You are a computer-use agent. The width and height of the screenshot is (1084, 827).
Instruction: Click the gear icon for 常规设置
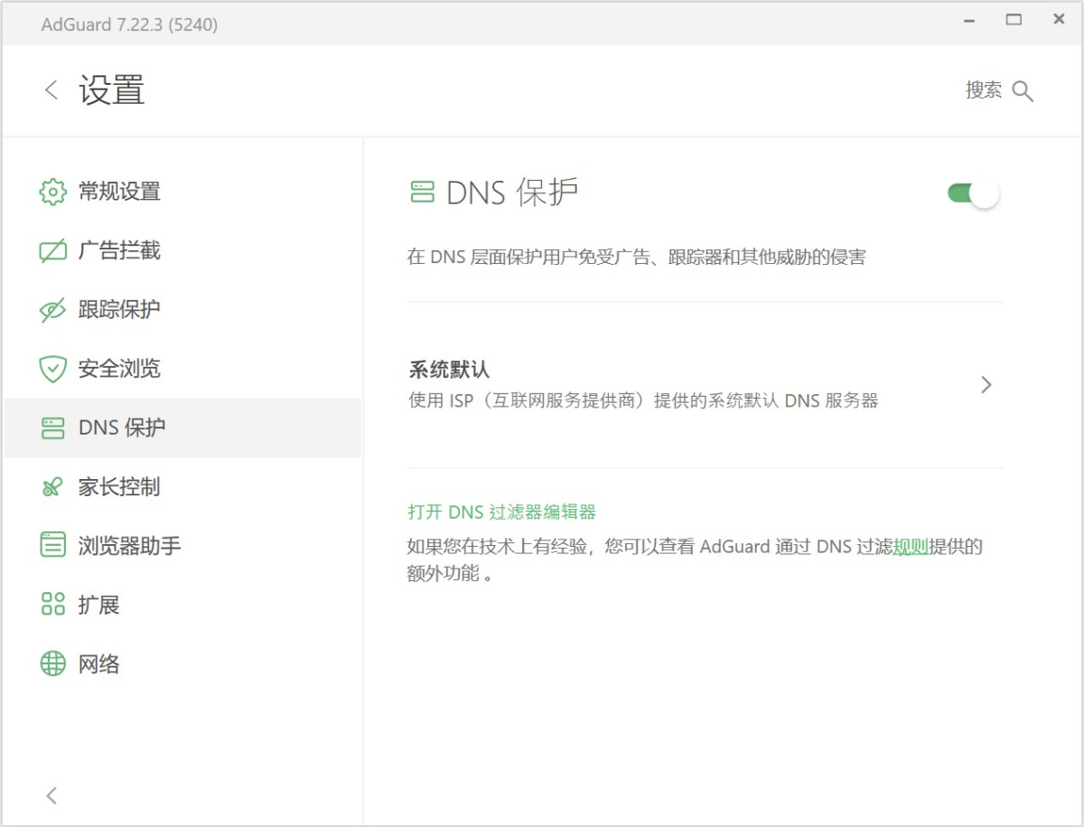(53, 192)
